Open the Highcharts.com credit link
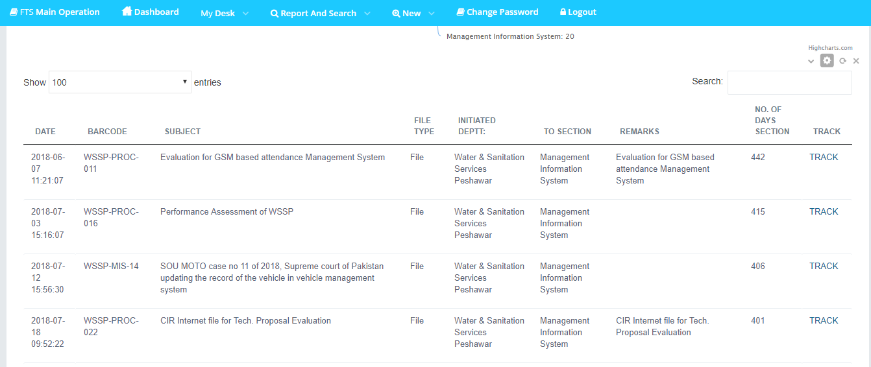Viewport: 871px width, 367px height. pyautogui.click(x=830, y=48)
